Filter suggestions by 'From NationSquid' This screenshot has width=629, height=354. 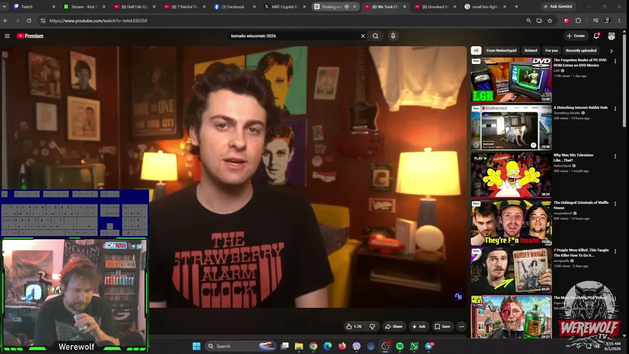pos(501,51)
